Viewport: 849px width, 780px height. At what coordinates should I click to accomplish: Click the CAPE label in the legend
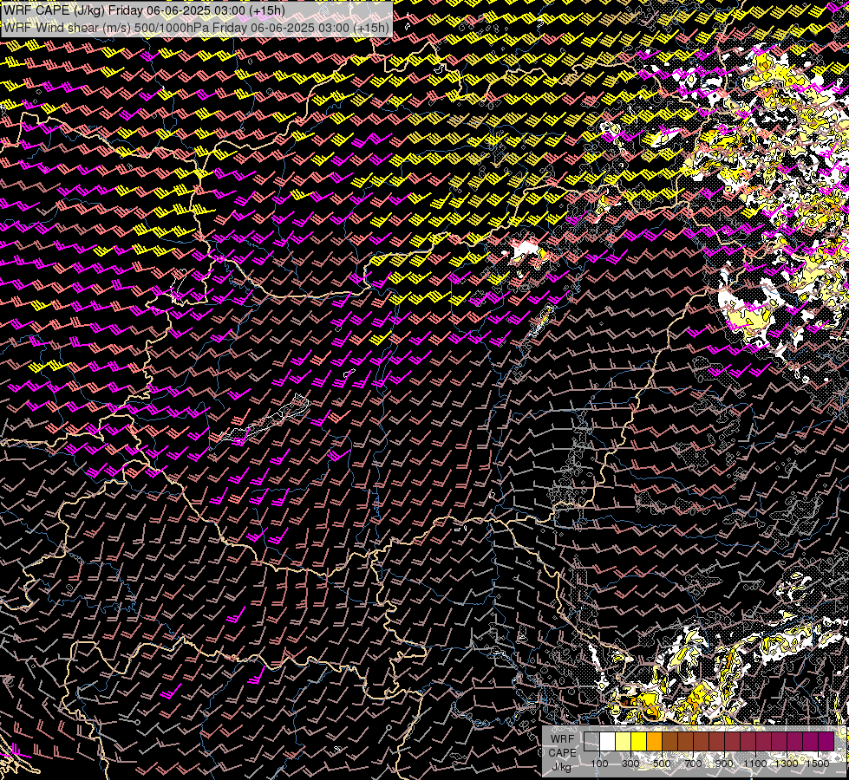(x=562, y=753)
